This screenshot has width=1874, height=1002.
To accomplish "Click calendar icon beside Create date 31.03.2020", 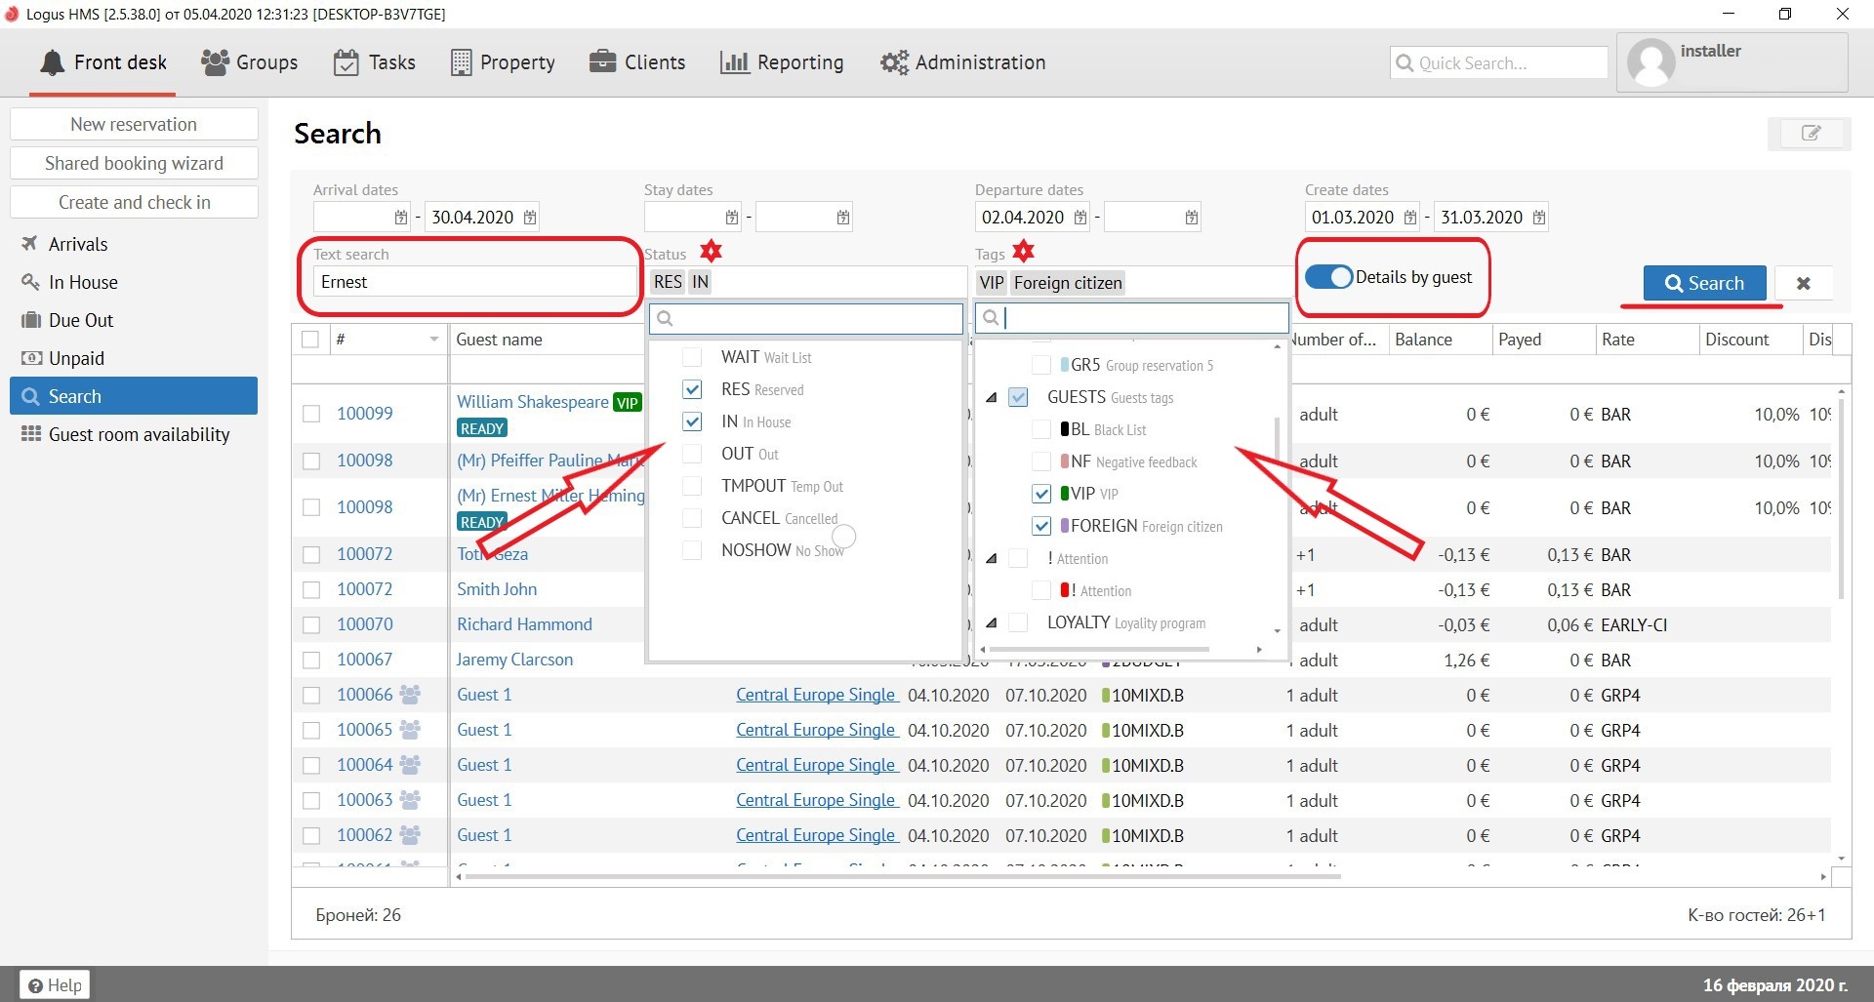I will pyautogui.click(x=1538, y=218).
